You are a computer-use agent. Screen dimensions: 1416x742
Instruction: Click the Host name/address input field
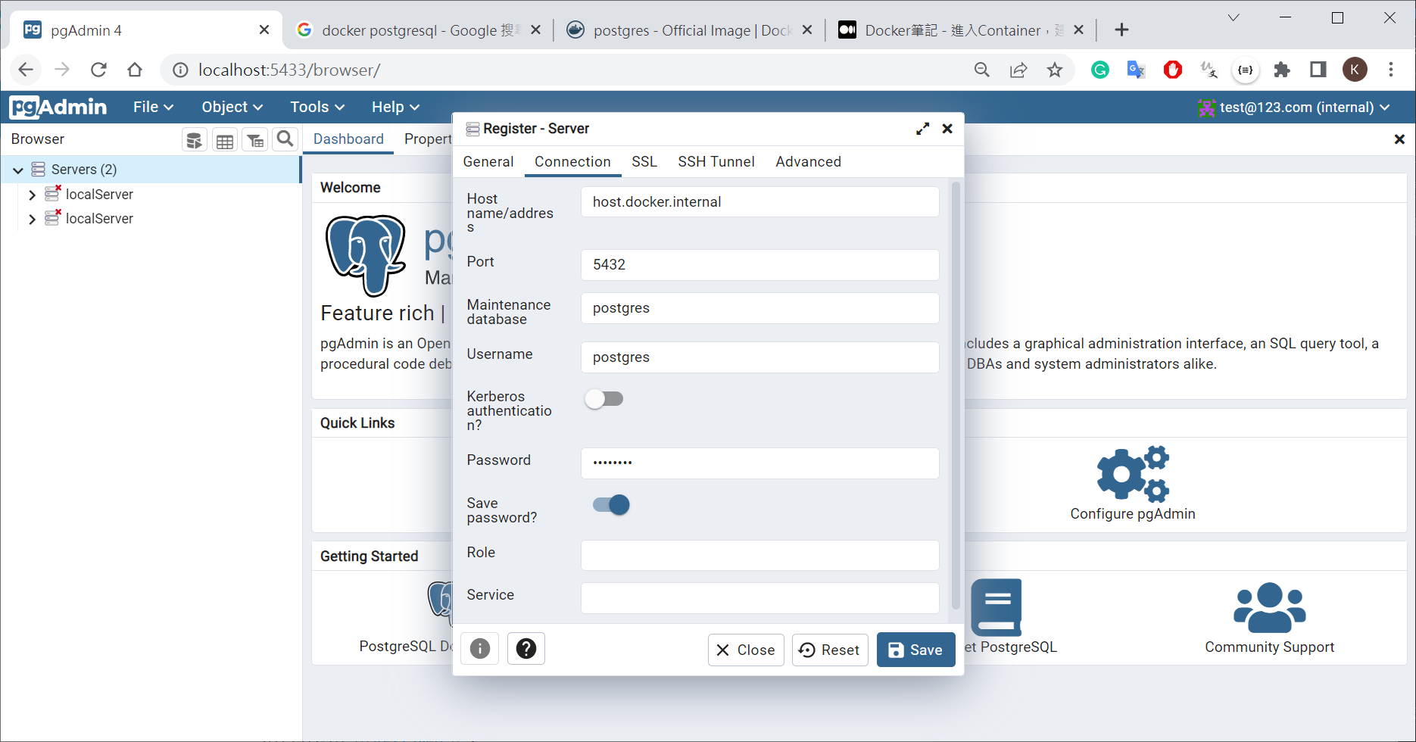pyautogui.click(x=759, y=202)
